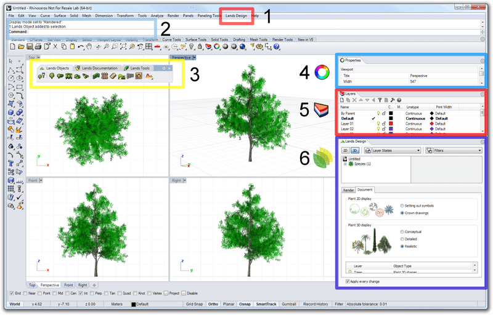493x315 pixels.
Task: Open the Top viewport title dropdown arrow
Action: coord(39,57)
